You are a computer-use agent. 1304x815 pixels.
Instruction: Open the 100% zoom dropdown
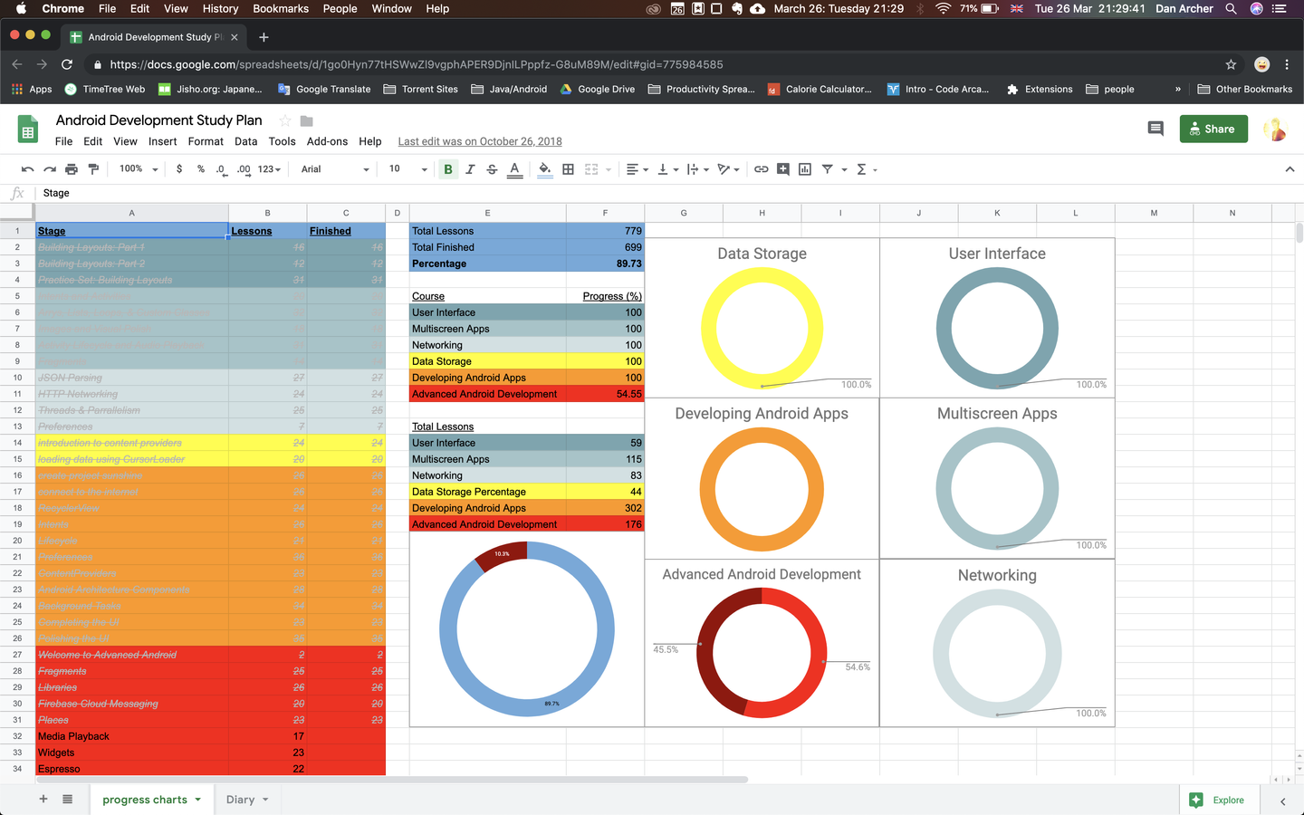pyautogui.click(x=139, y=169)
